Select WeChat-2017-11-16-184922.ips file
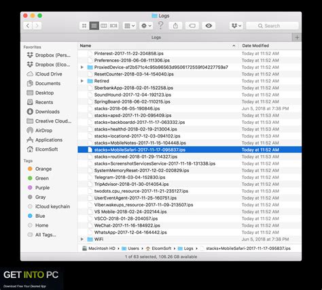The height and width of the screenshot is (290, 322). click(x=190, y=225)
